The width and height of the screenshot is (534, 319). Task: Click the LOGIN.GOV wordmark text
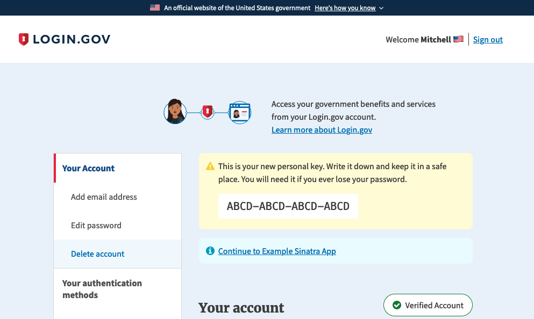coord(72,39)
